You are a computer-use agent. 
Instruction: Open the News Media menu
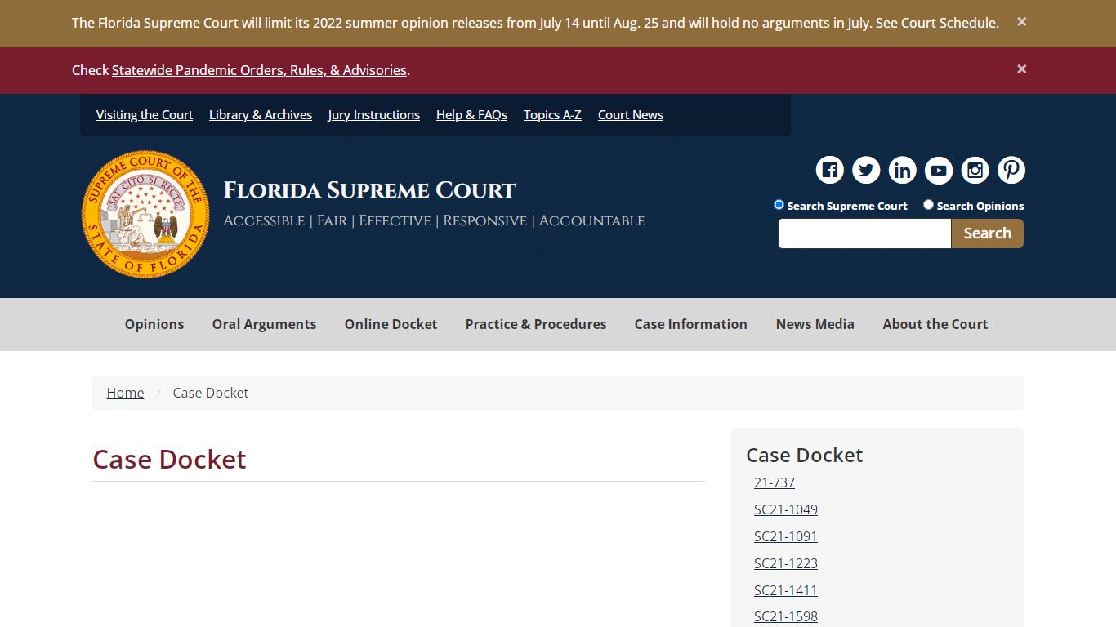pos(815,324)
